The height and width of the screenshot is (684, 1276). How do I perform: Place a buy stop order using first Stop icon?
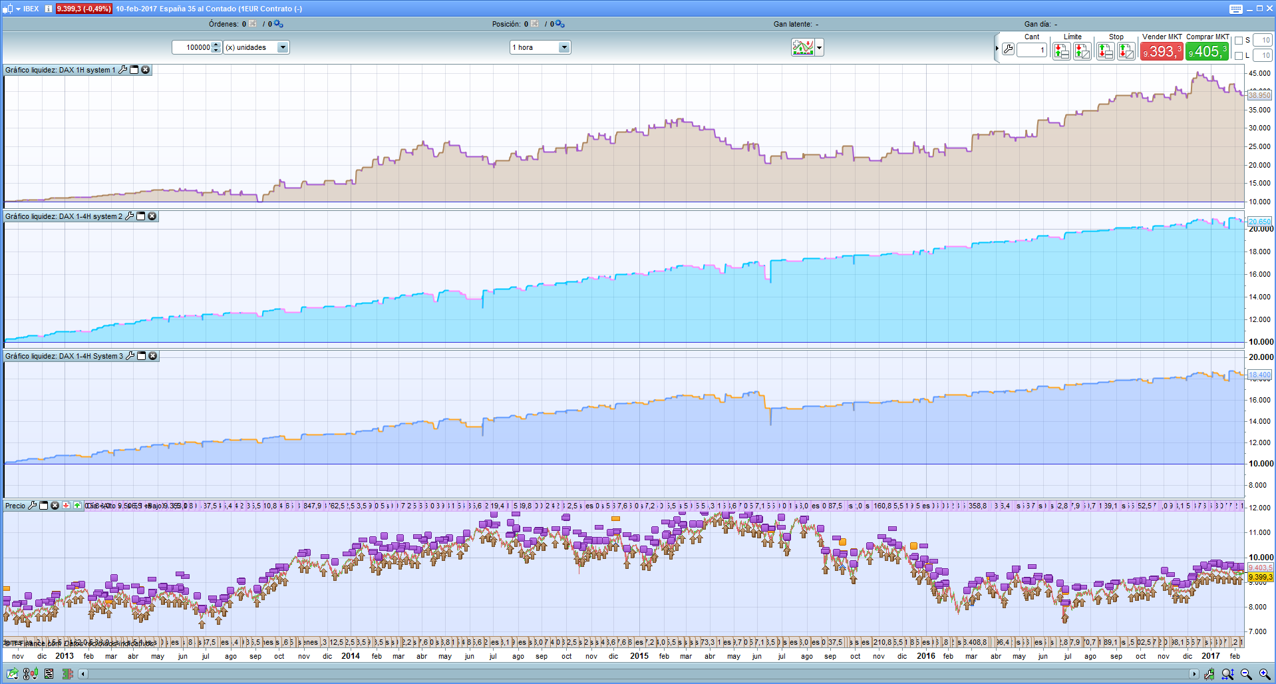[1106, 51]
